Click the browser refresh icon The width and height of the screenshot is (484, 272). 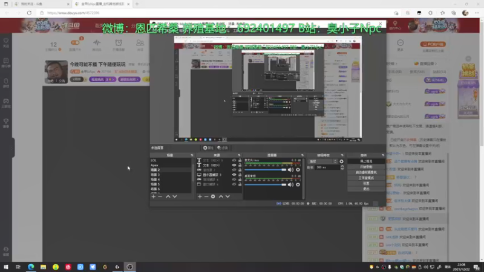(29, 13)
